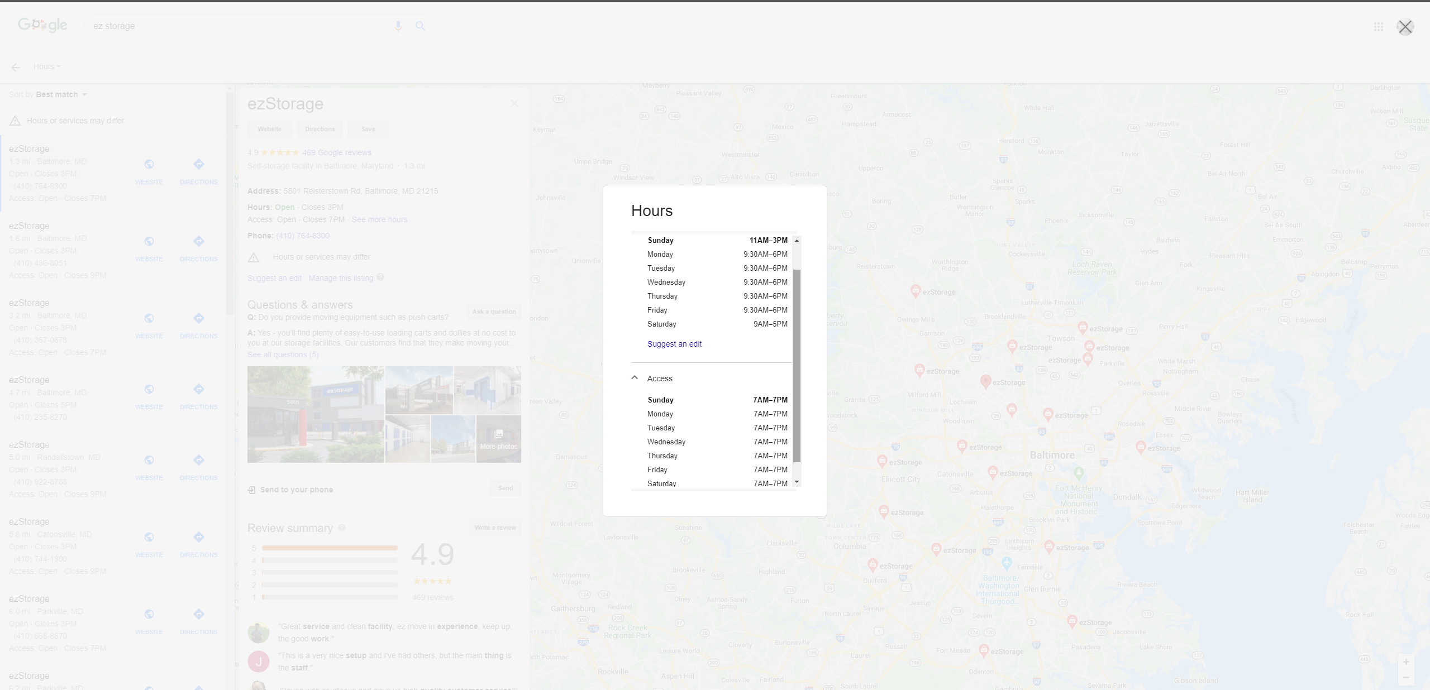Click the microphone voice search icon

click(x=398, y=26)
